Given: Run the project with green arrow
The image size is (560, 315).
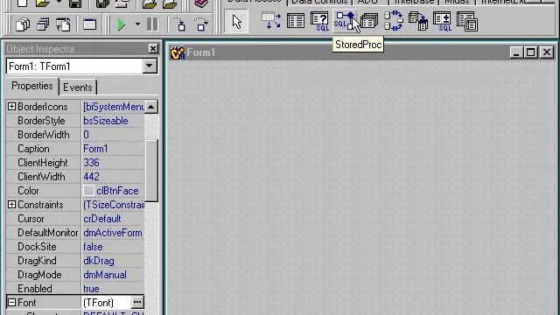Looking at the screenshot, I should point(122,24).
